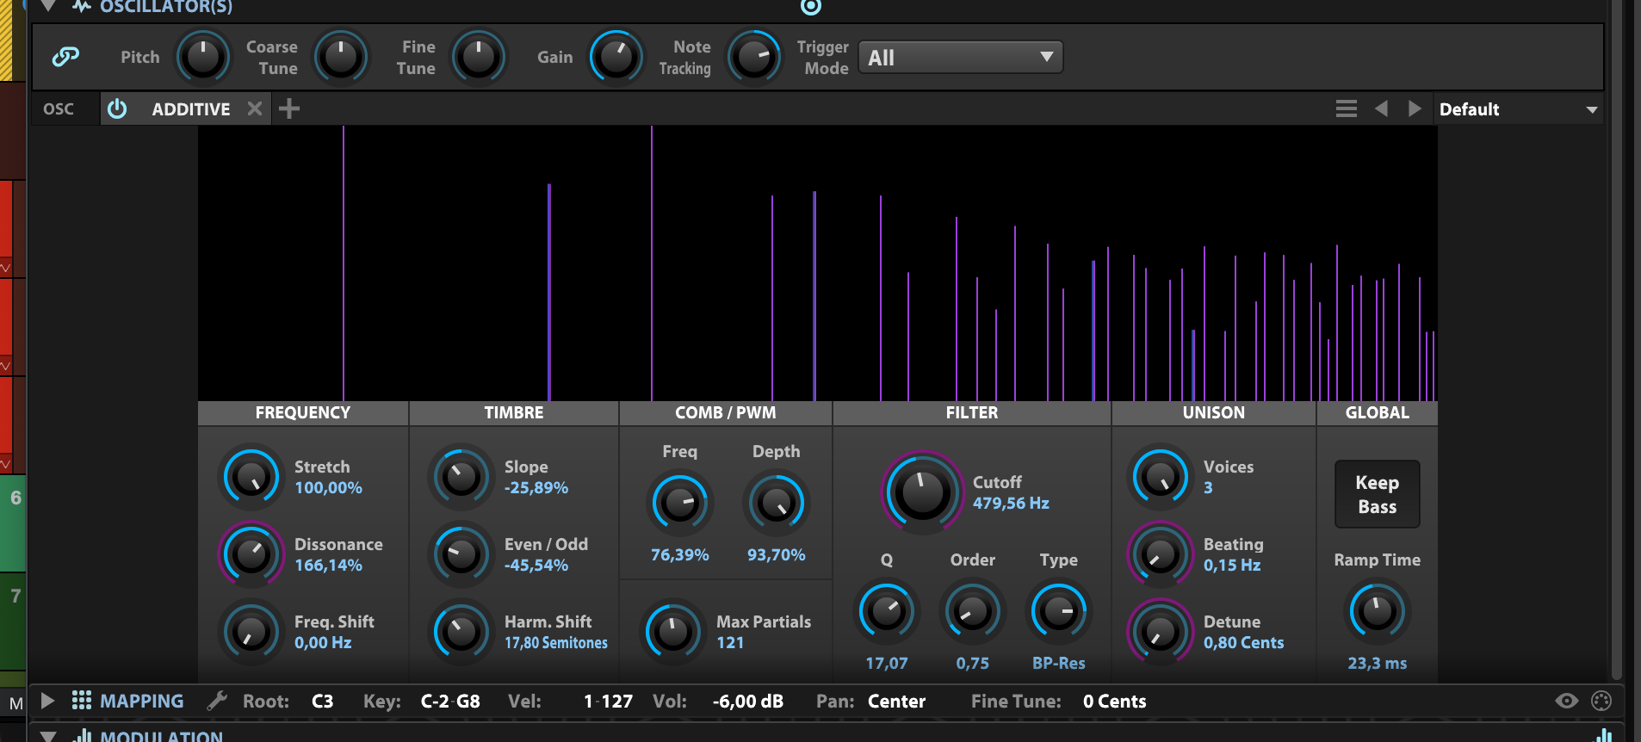The height and width of the screenshot is (742, 1641).
Task: Add a new oscillator with plus icon
Action: pyautogui.click(x=289, y=109)
